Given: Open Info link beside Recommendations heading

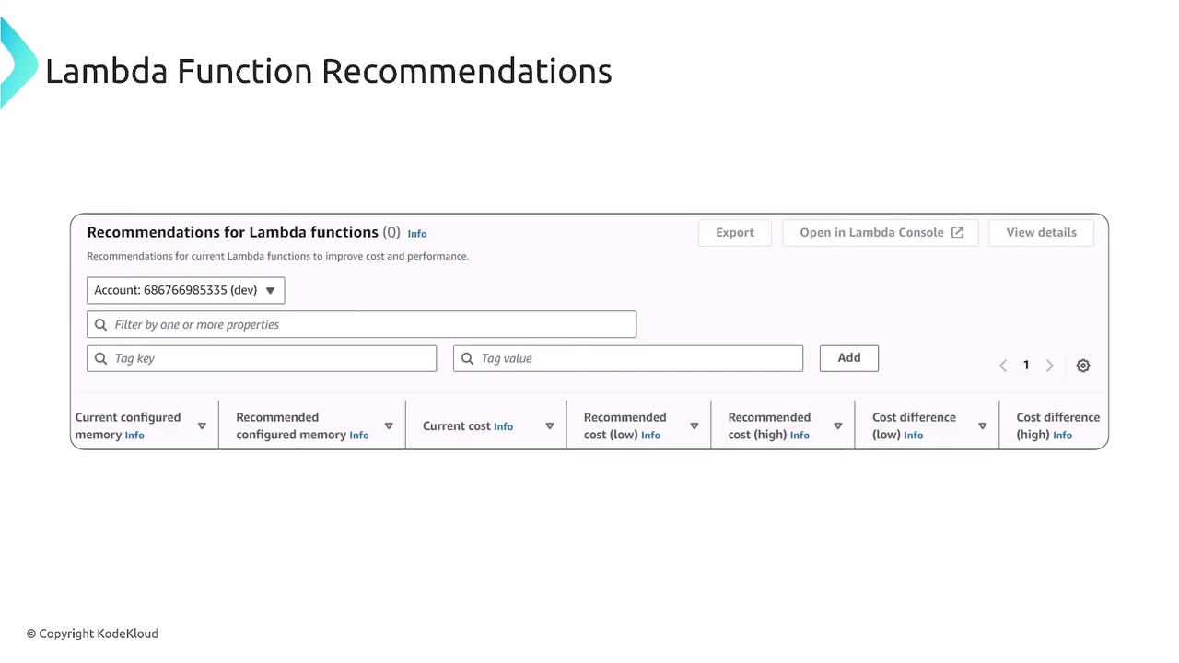Looking at the screenshot, I should 417,234.
